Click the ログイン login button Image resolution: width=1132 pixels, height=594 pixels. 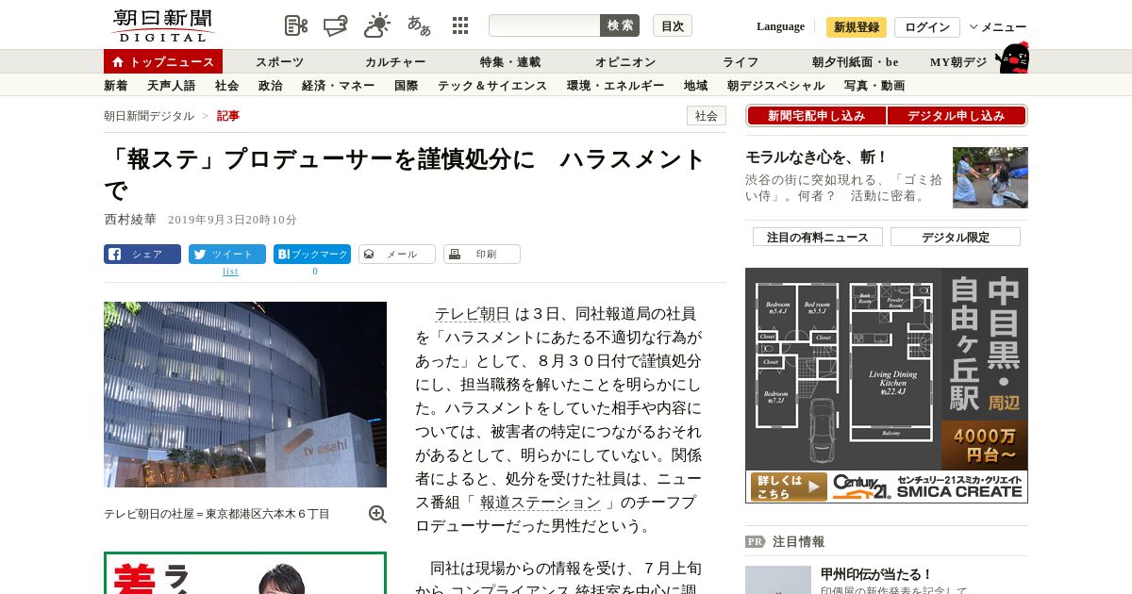pyautogui.click(x=927, y=27)
